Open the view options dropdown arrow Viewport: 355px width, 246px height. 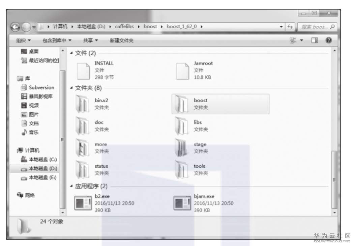[x=302, y=40]
